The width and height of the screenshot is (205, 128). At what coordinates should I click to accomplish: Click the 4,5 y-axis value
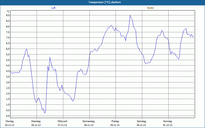[x=8, y=66]
